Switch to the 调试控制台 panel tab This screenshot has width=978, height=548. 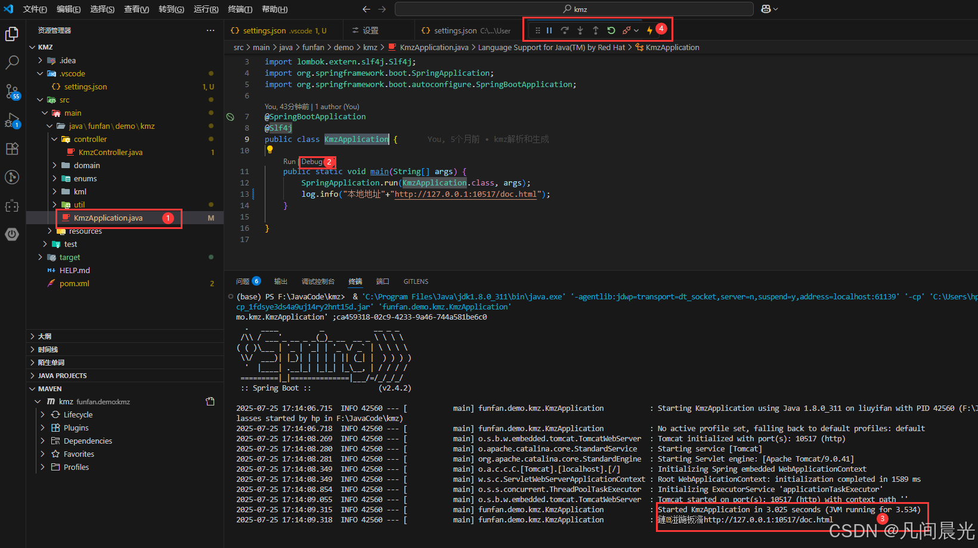click(x=318, y=281)
